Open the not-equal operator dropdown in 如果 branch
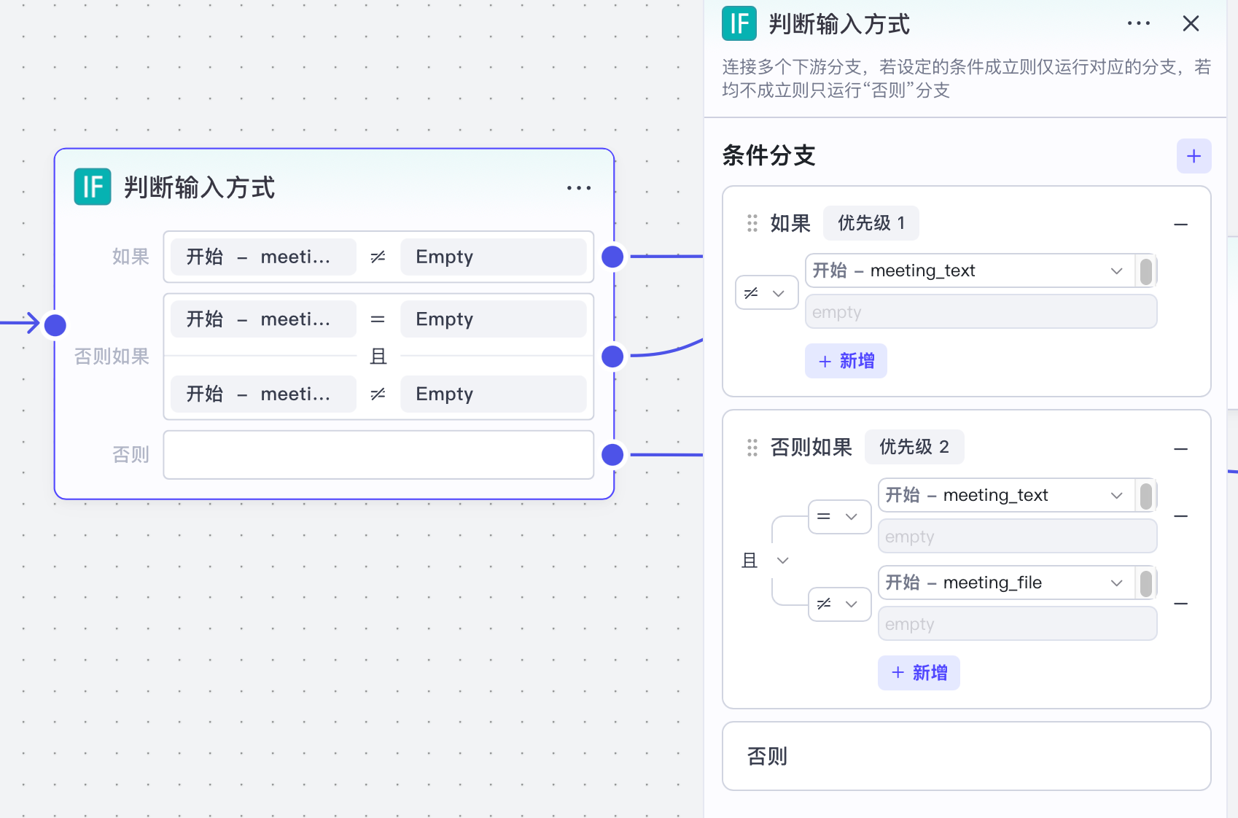This screenshot has height=818, width=1238. click(766, 292)
